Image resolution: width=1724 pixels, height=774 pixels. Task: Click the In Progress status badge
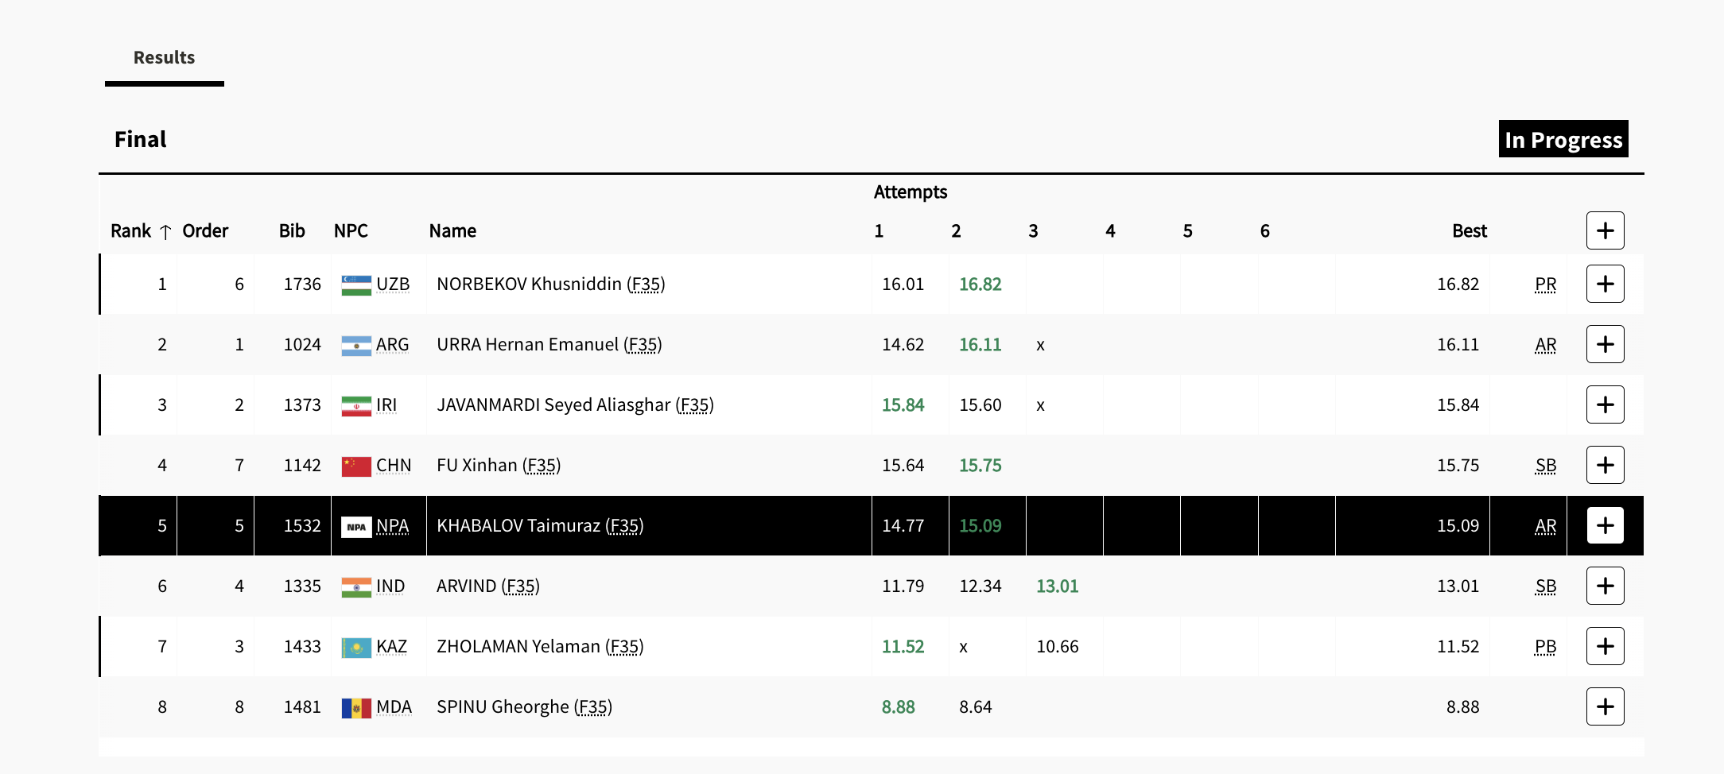(x=1563, y=139)
